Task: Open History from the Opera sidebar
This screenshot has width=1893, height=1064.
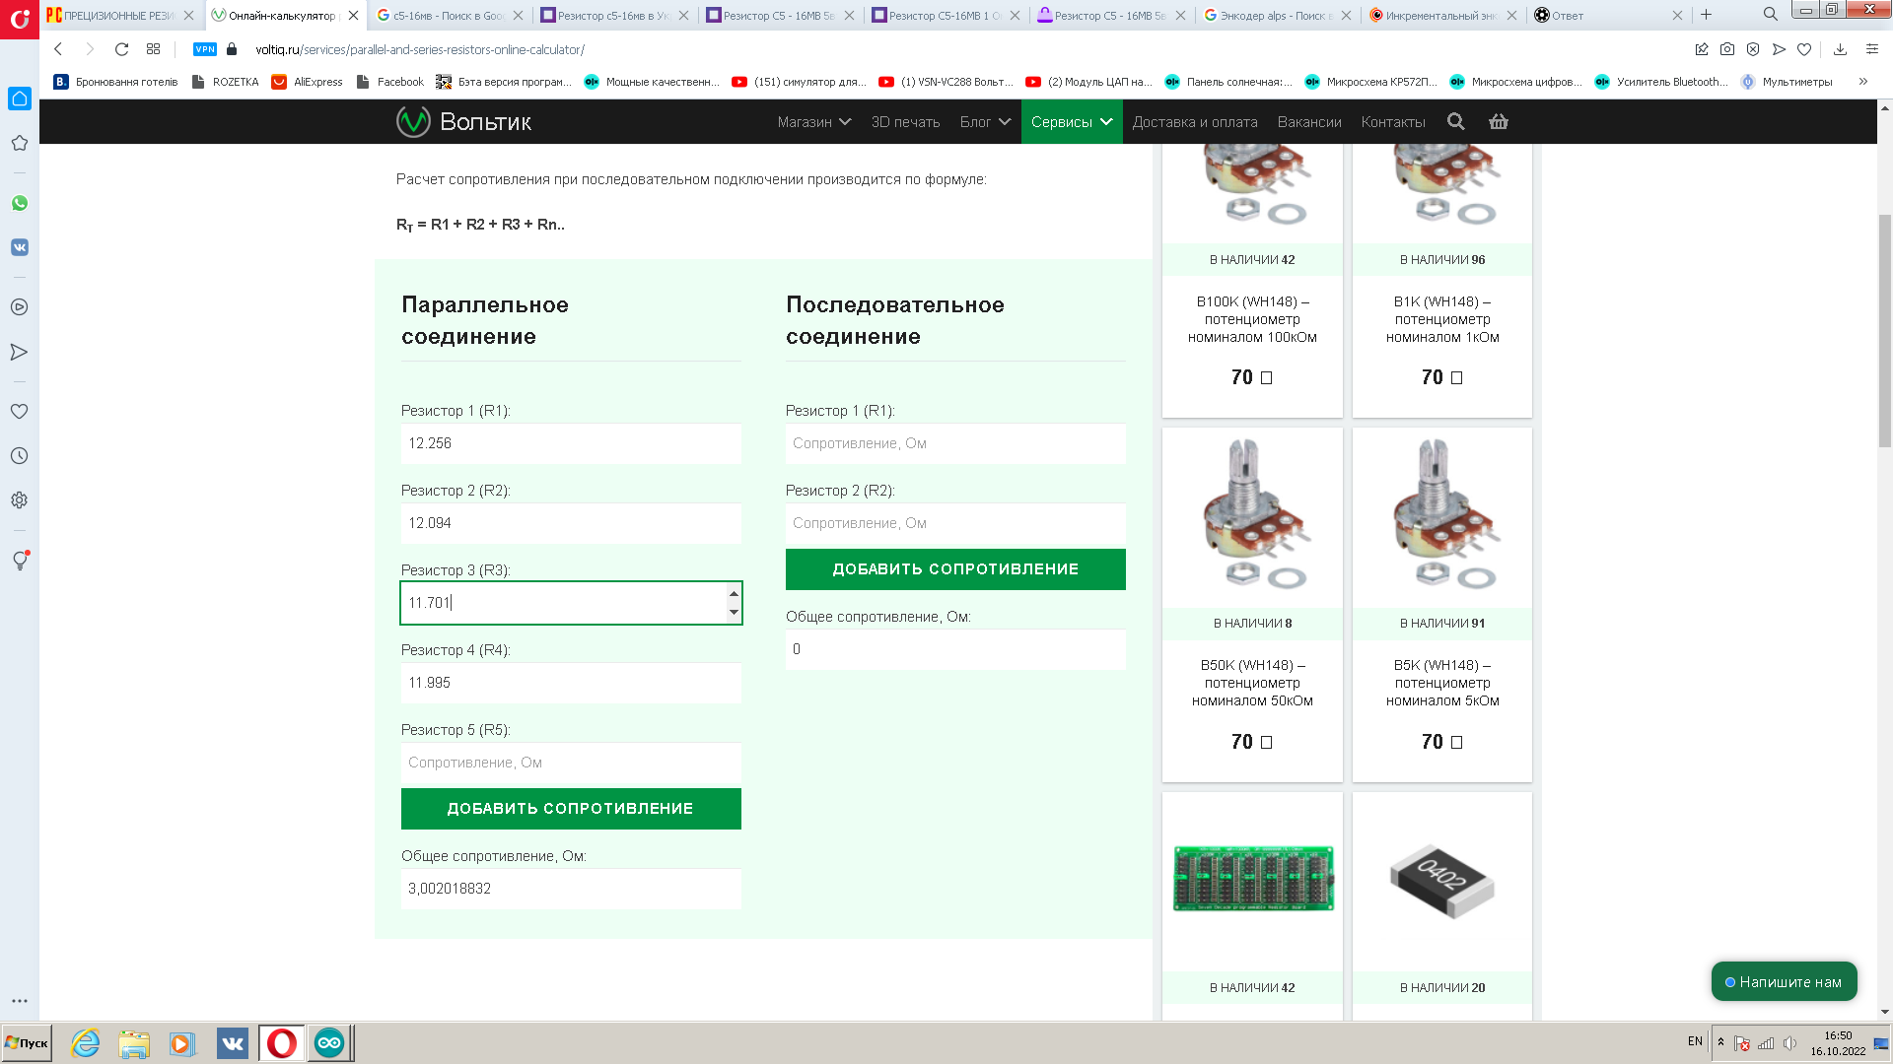Action: point(20,456)
